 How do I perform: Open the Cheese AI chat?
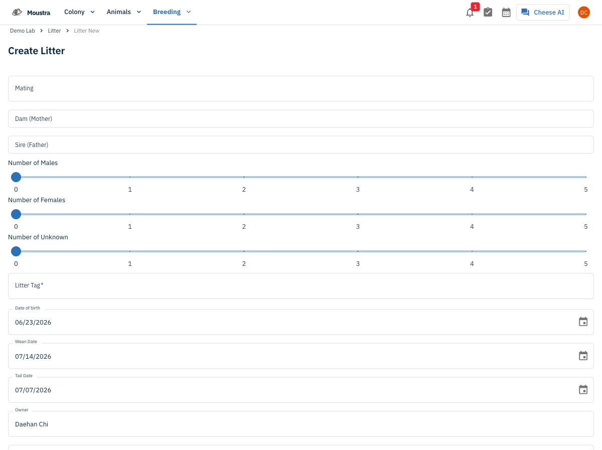[543, 13]
